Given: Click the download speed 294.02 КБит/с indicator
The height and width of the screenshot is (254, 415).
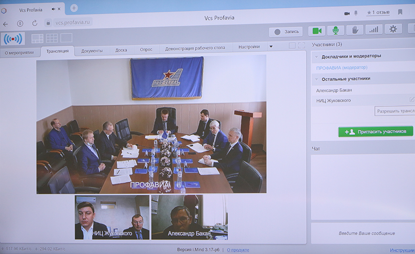Looking at the screenshot, I should (50, 249).
